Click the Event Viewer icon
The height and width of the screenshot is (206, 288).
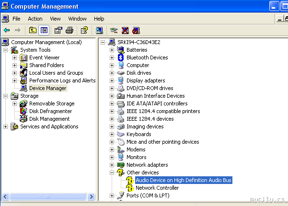23,57
